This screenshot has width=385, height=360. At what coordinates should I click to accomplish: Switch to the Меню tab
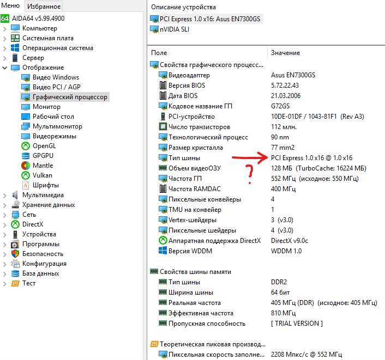(10, 5)
